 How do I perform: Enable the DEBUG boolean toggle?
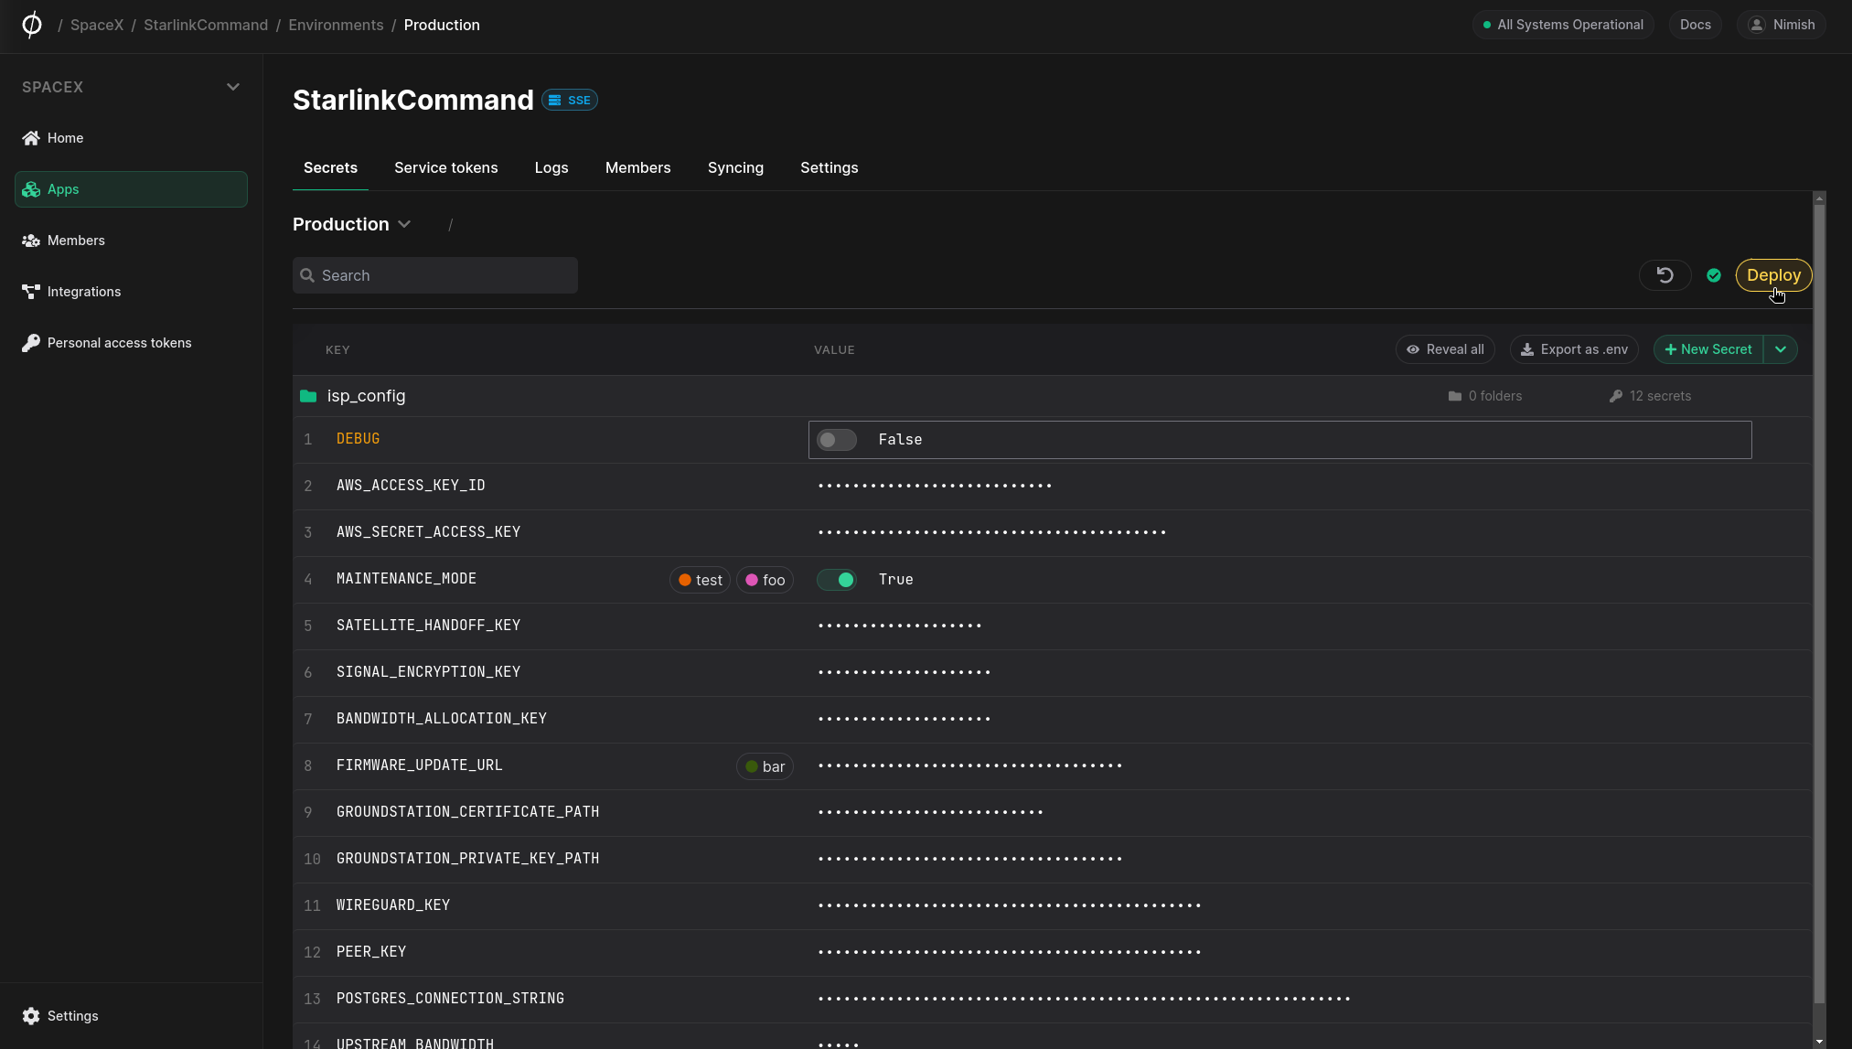click(836, 440)
